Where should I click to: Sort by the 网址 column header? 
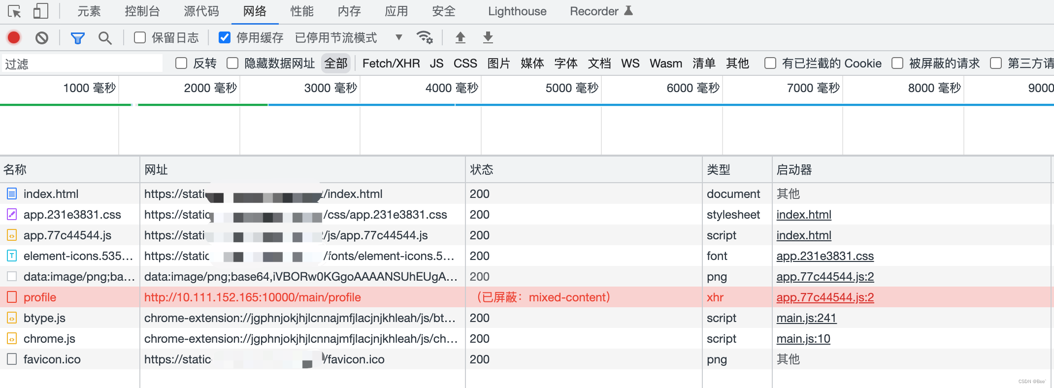[x=302, y=169]
